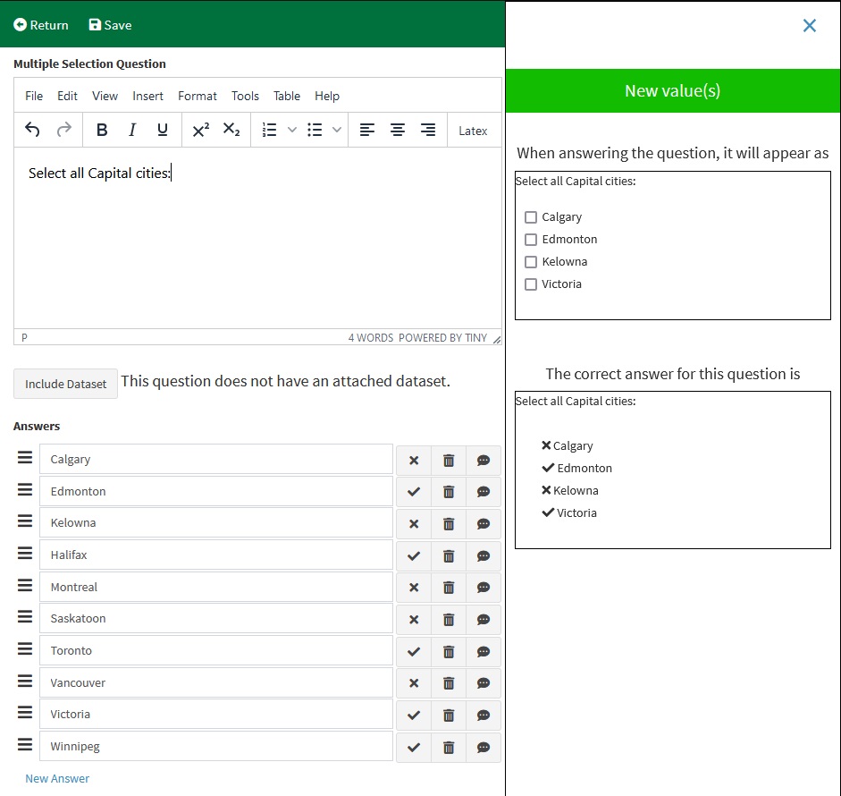
Task: Apply italic formatting in editor toolbar
Action: click(132, 131)
